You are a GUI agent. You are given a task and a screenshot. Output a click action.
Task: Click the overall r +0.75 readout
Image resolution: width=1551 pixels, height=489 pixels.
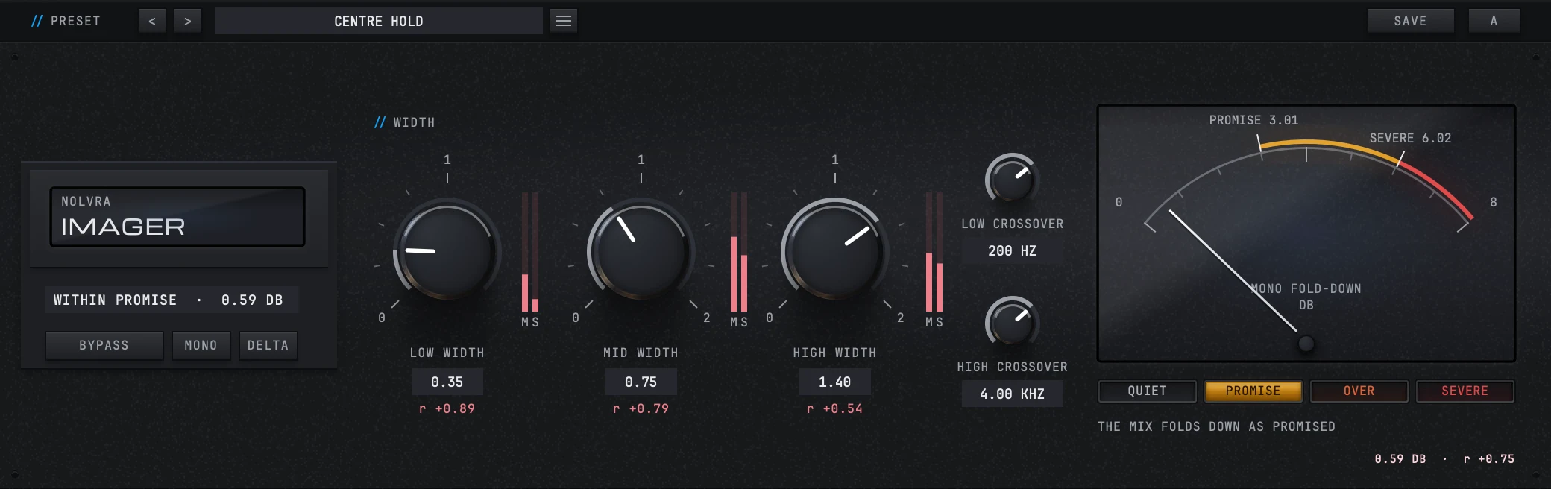[1489, 459]
